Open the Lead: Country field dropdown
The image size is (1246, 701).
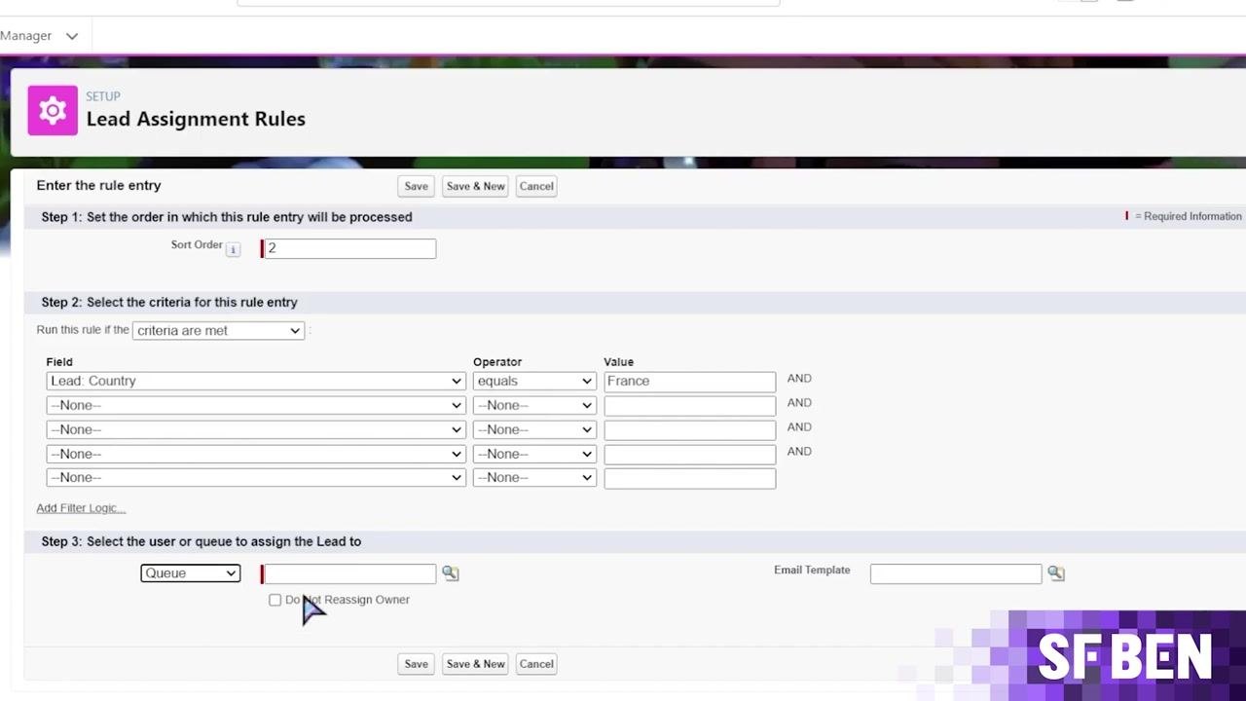(256, 381)
